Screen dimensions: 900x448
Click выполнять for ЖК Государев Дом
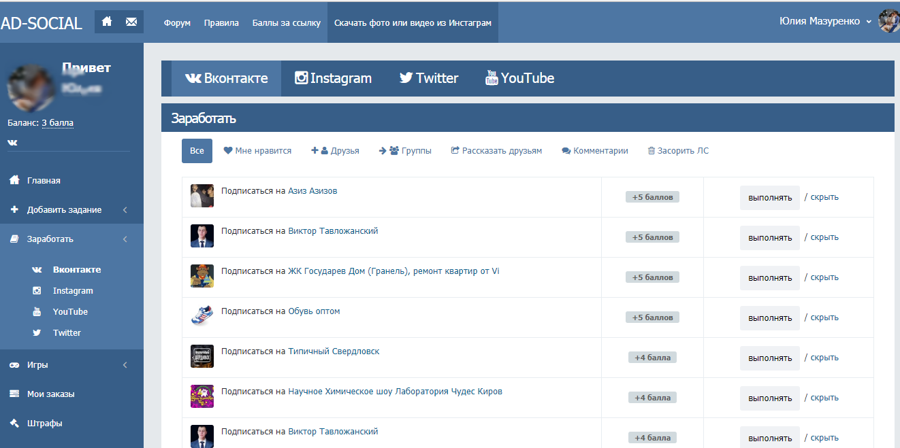coord(770,278)
